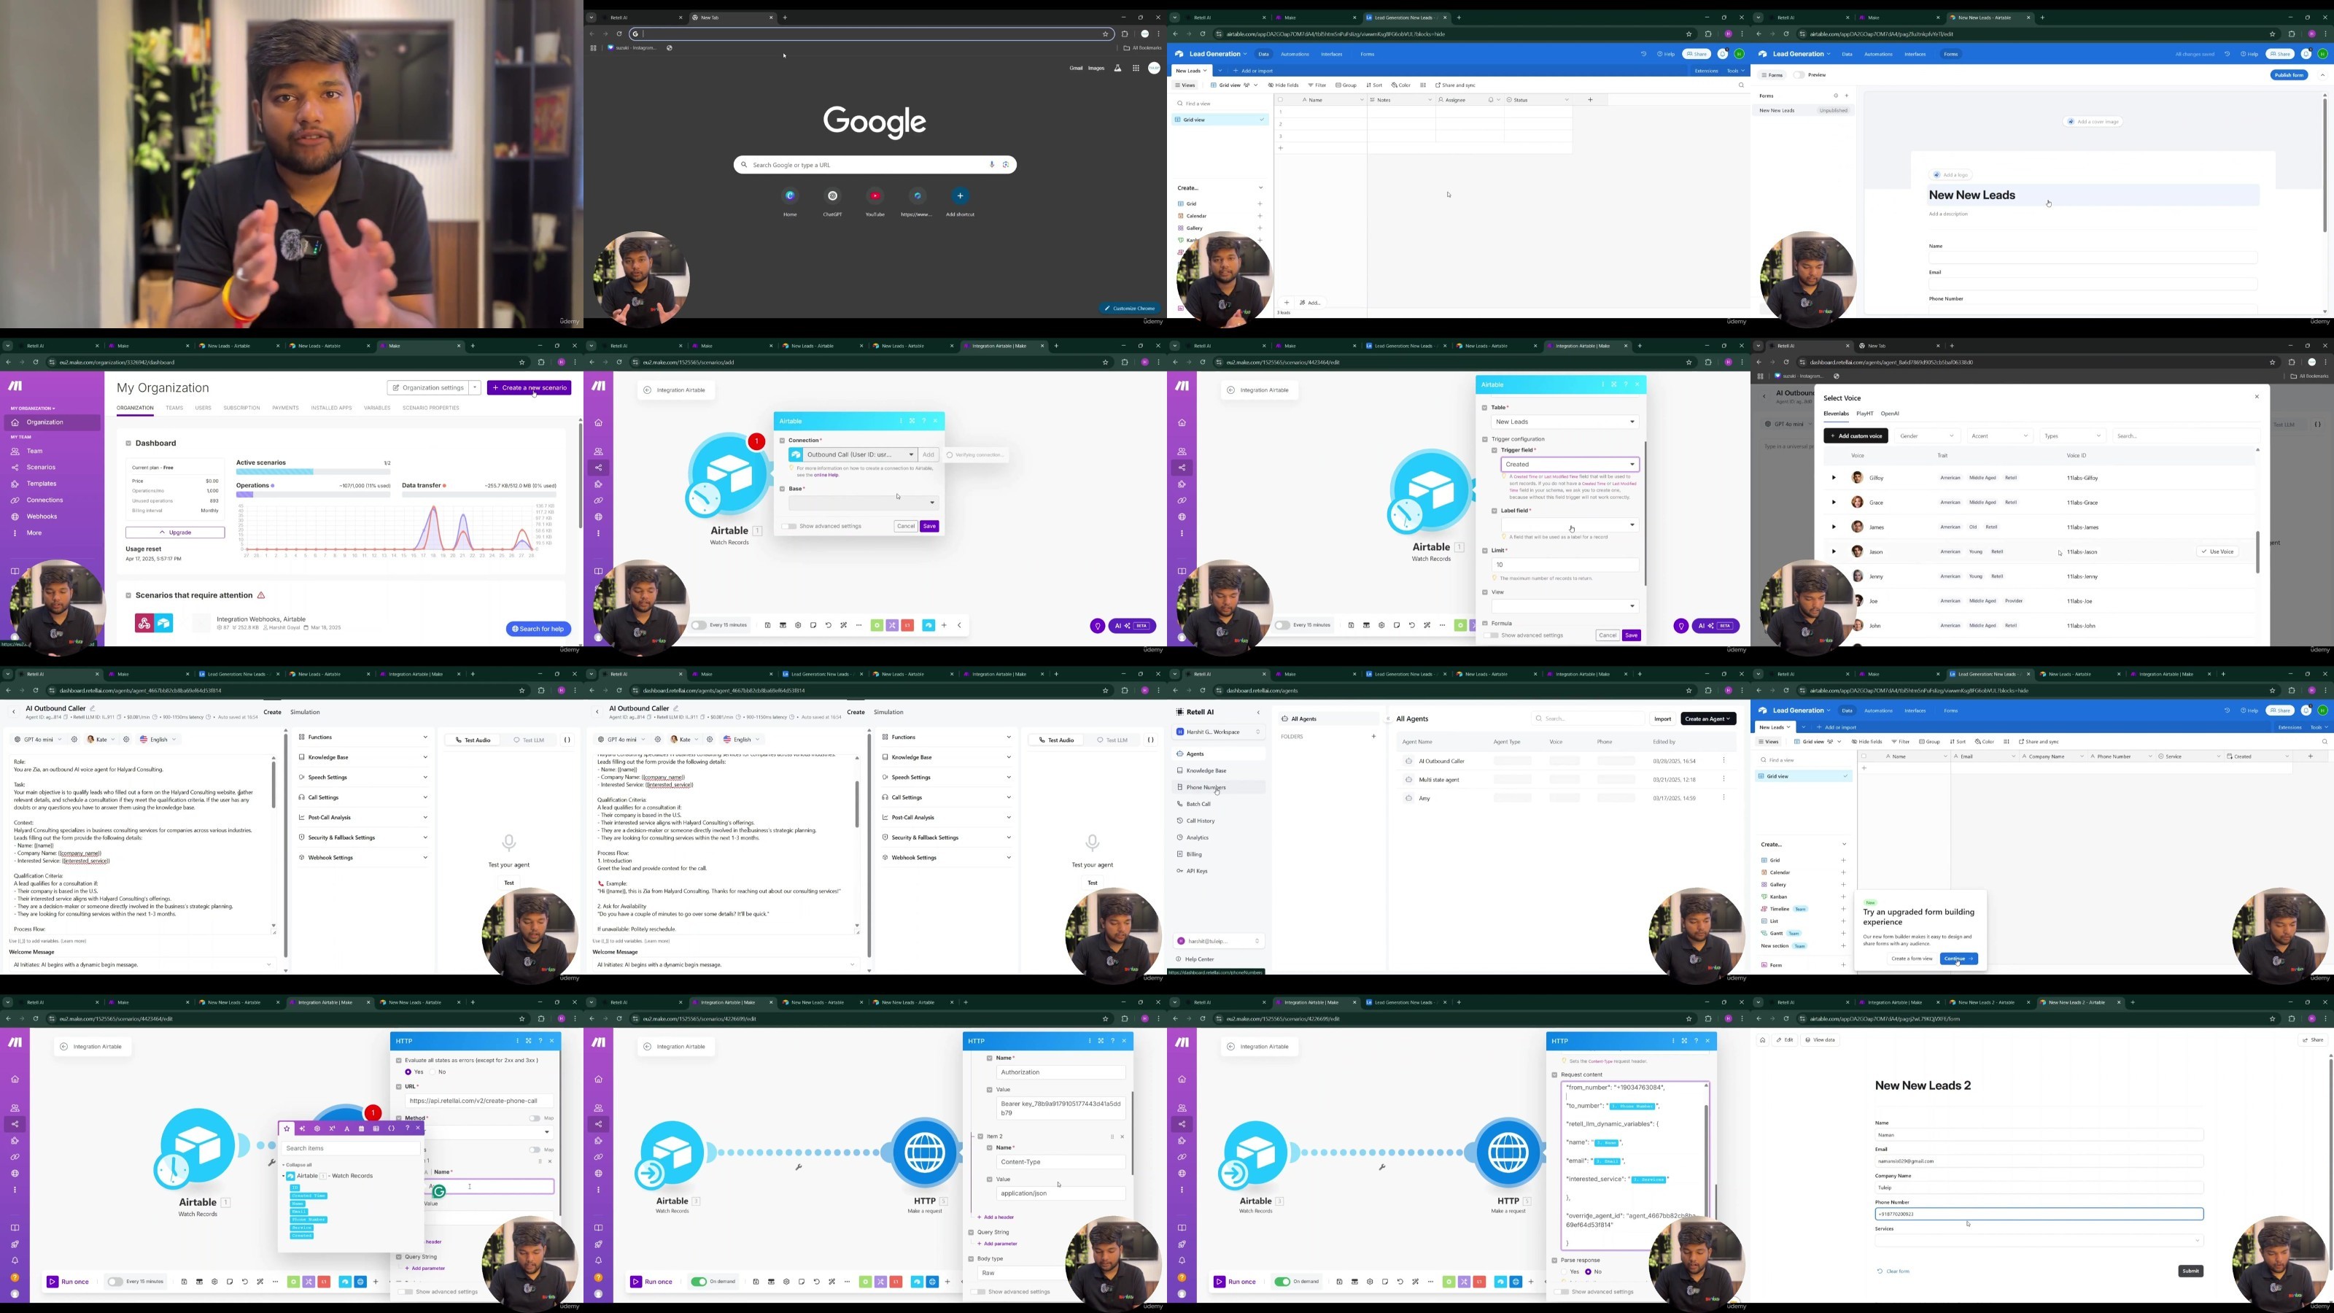Click Add a cover image on form builder

(x=2094, y=121)
